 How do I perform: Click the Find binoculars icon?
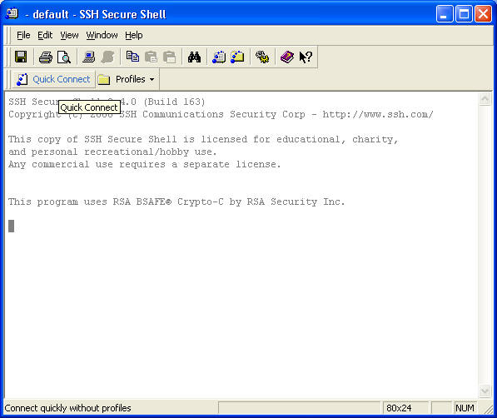pyautogui.click(x=194, y=57)
